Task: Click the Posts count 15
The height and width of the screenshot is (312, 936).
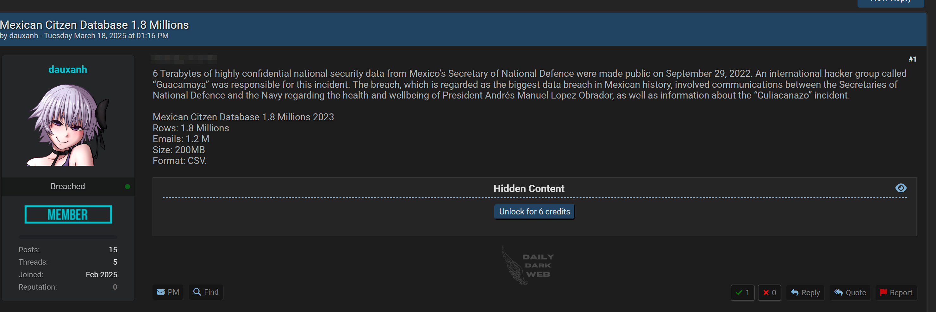Action: tap(113, 249)
